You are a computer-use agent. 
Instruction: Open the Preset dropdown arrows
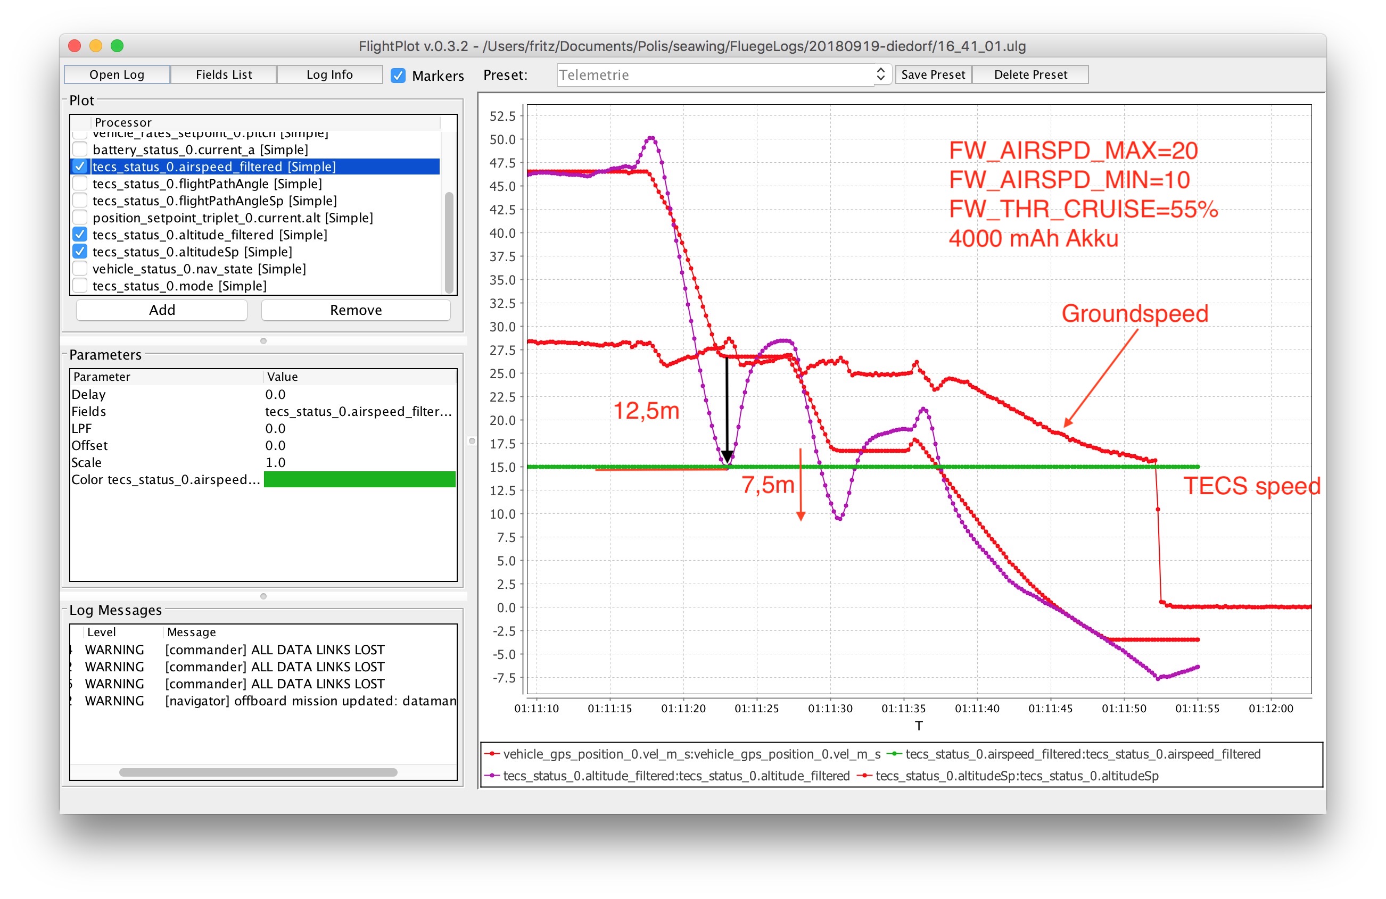(880, 74)
